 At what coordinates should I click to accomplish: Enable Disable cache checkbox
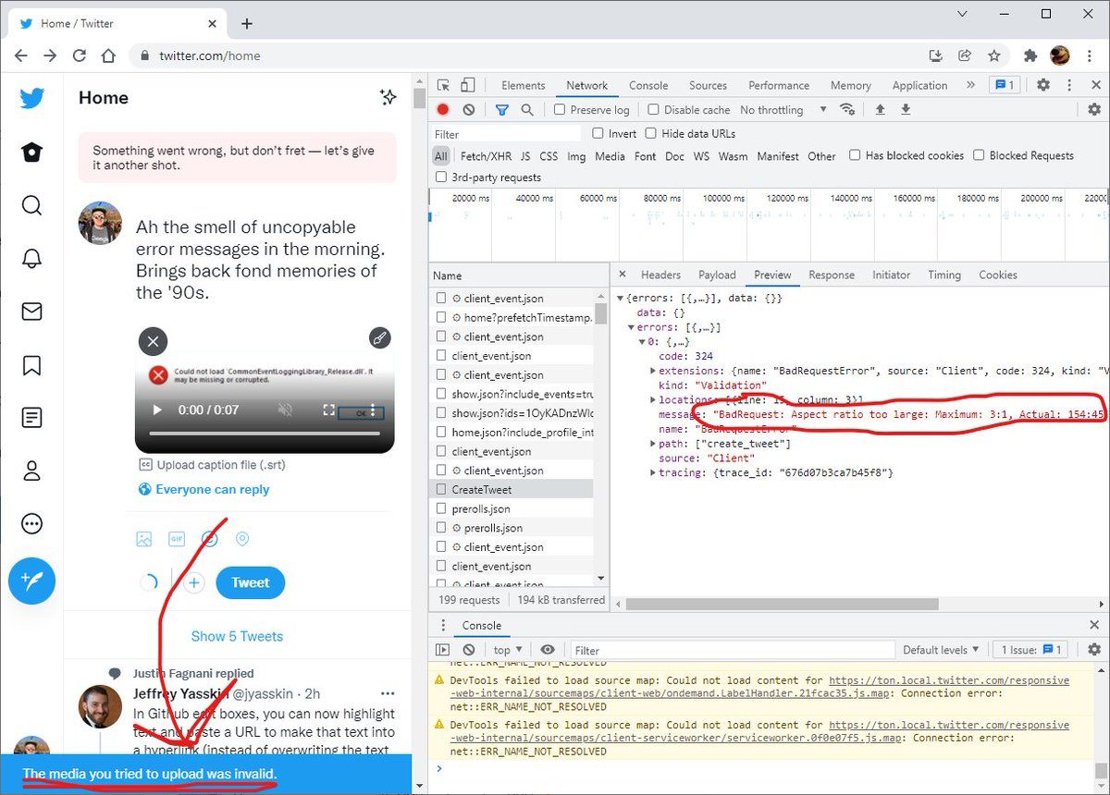coord(654,109)
